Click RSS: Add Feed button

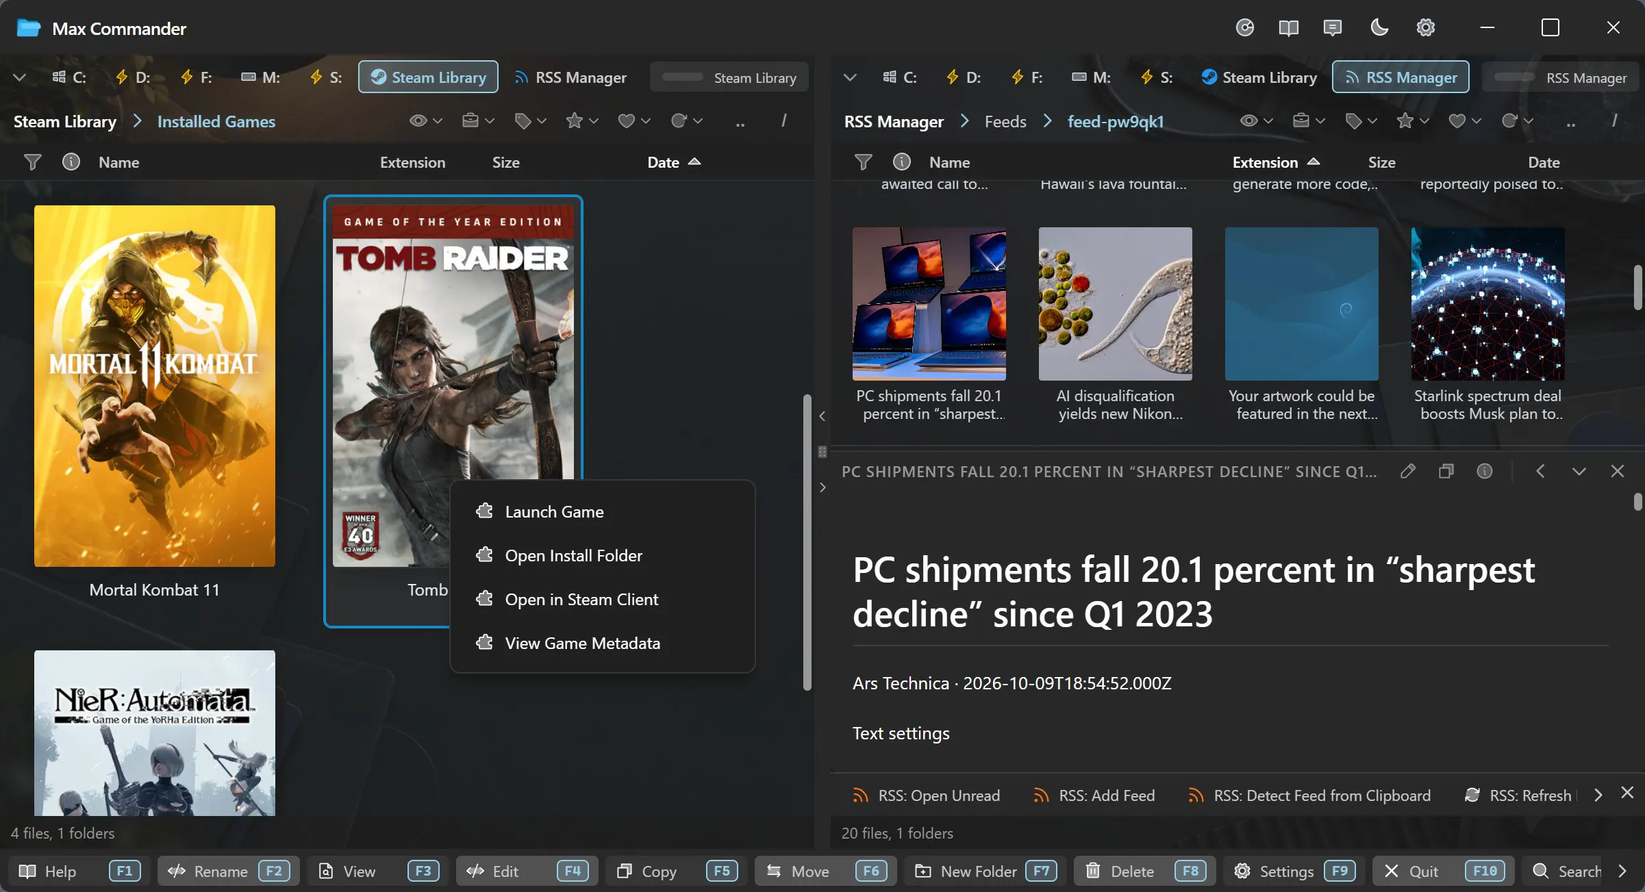[x=1094, y=795]
